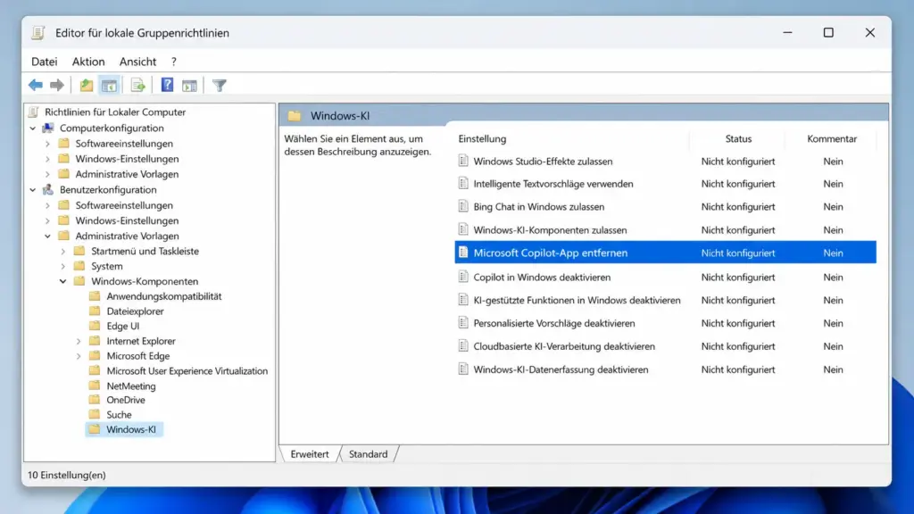Image resolution: width=914 pixels, height=514 pixels.
Task: Click policy icon of Personalisierte Vorschläge deaktivieren
Action: (463, 323)
